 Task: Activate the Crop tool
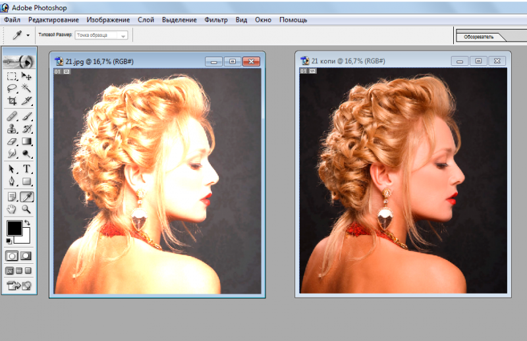12,101
